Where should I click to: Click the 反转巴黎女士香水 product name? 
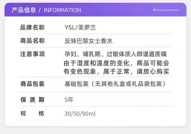click(x=88, y=41)
